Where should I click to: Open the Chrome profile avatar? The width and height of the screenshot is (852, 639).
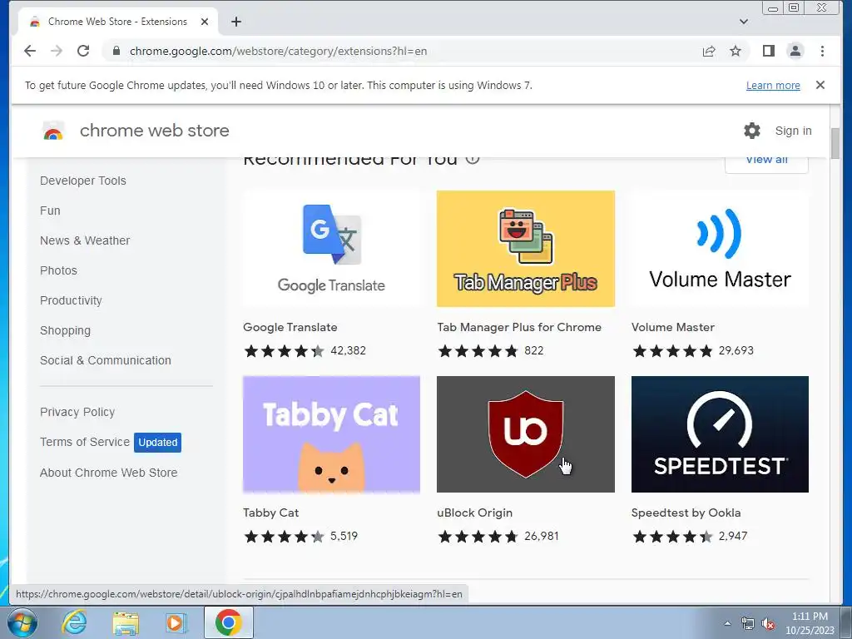pos(795,51)
